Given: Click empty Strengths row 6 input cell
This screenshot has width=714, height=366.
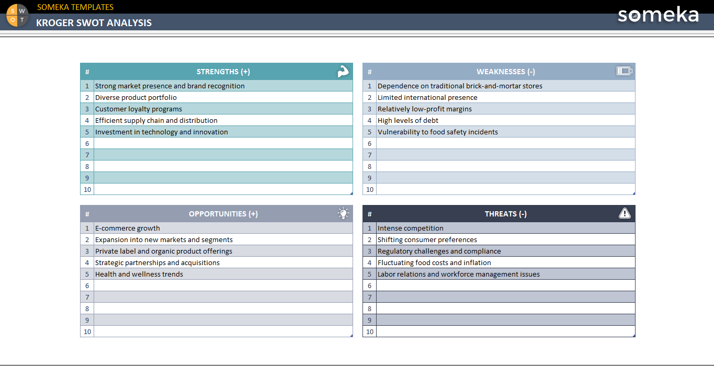Looking at the screenshot, I should (223, 143).
